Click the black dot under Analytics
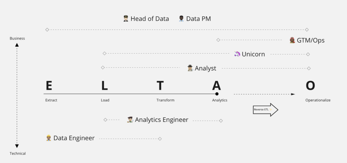 point(217,94)
